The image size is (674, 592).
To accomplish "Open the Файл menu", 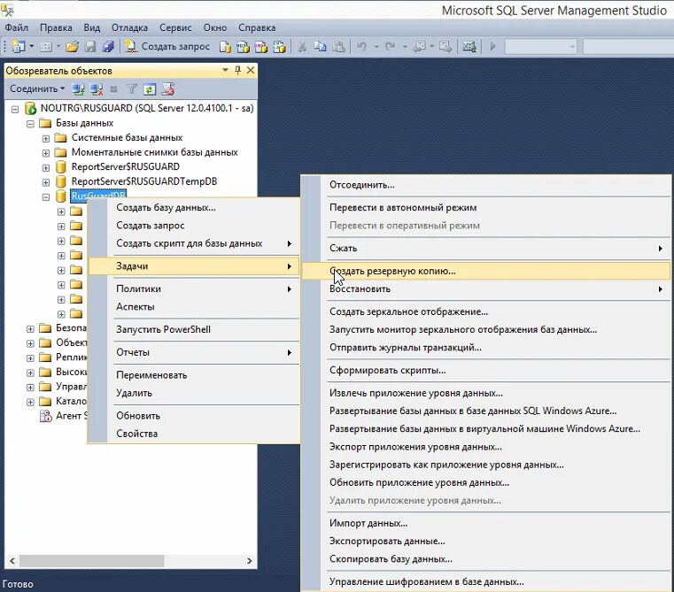I will pyautogui.click(x=16, y=27).
